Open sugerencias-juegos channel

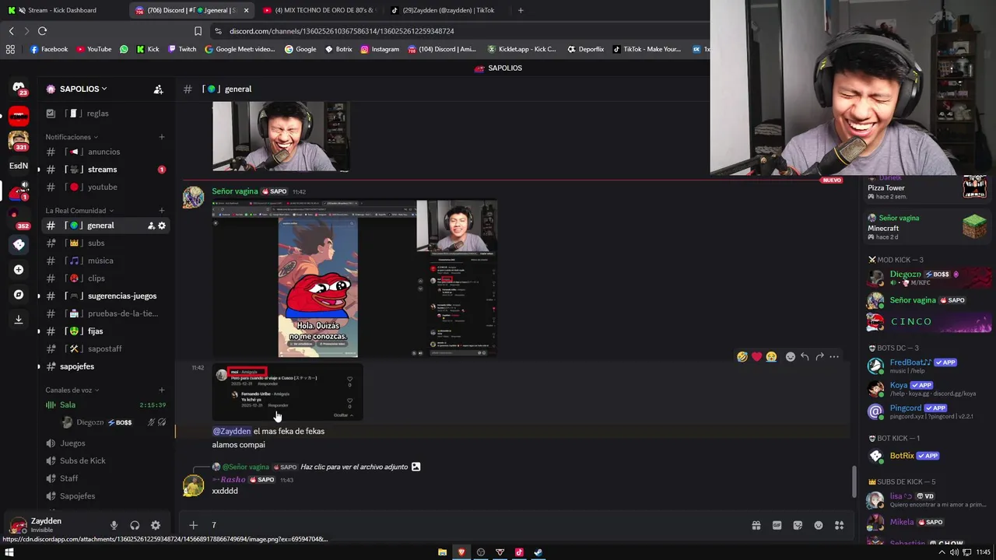(x=103, y=296)
